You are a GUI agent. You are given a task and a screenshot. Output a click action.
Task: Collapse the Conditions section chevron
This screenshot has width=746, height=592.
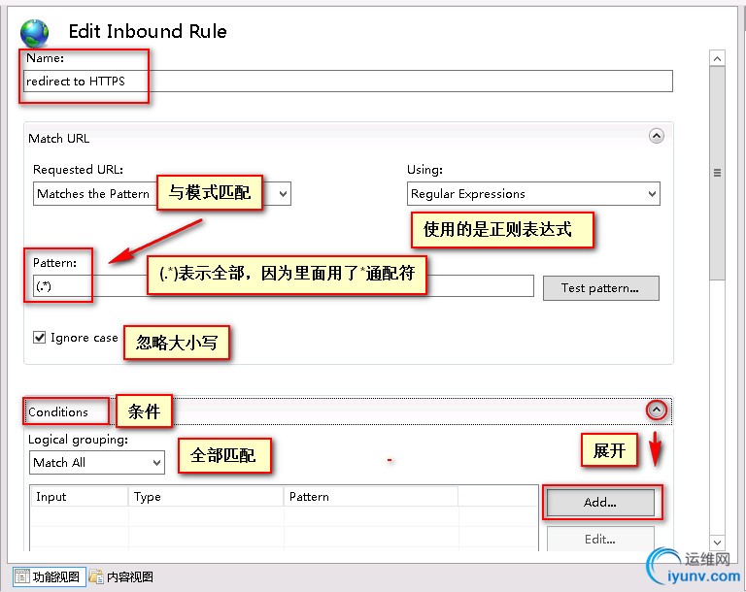pyautogui.click(x=657, y=410)
